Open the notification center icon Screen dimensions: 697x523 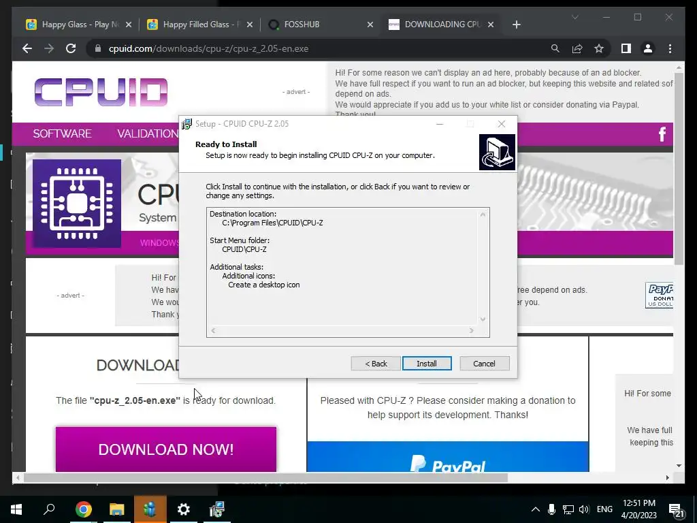(677, 510)
